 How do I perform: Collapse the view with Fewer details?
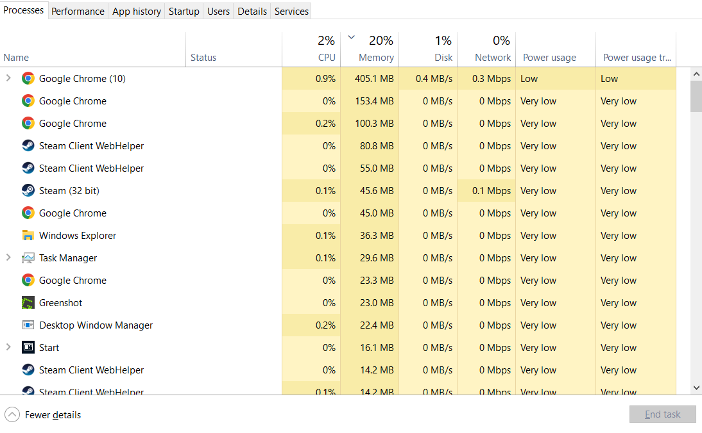point(43,414)
